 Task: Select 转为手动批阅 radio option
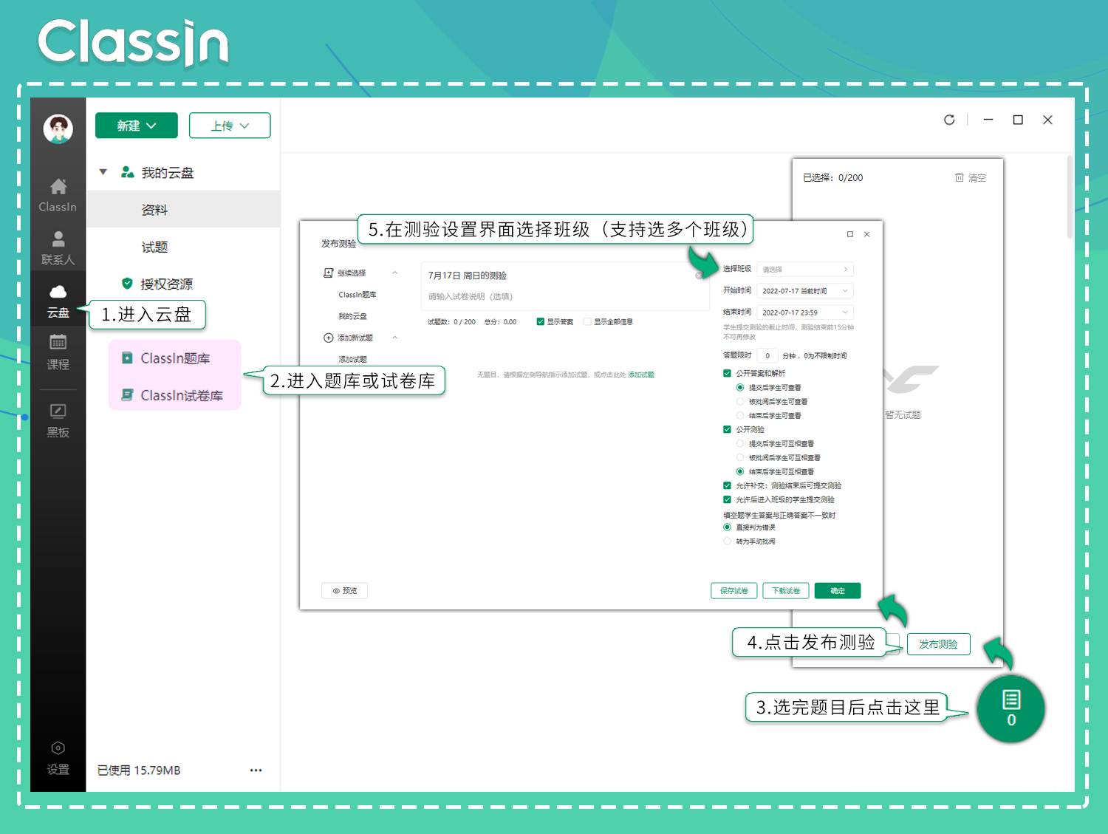tap(727, 541)
